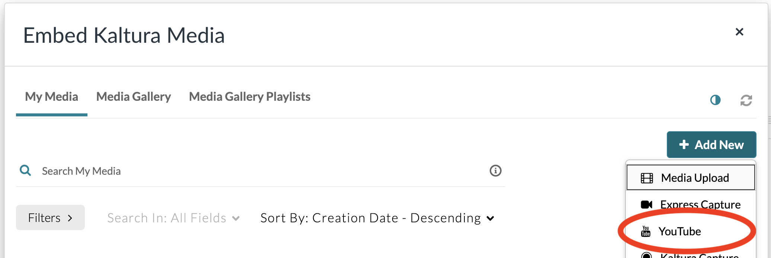771x258 pixels.
Task: Open the Search In: All Fields dropdown
Action: click(173, 218)
